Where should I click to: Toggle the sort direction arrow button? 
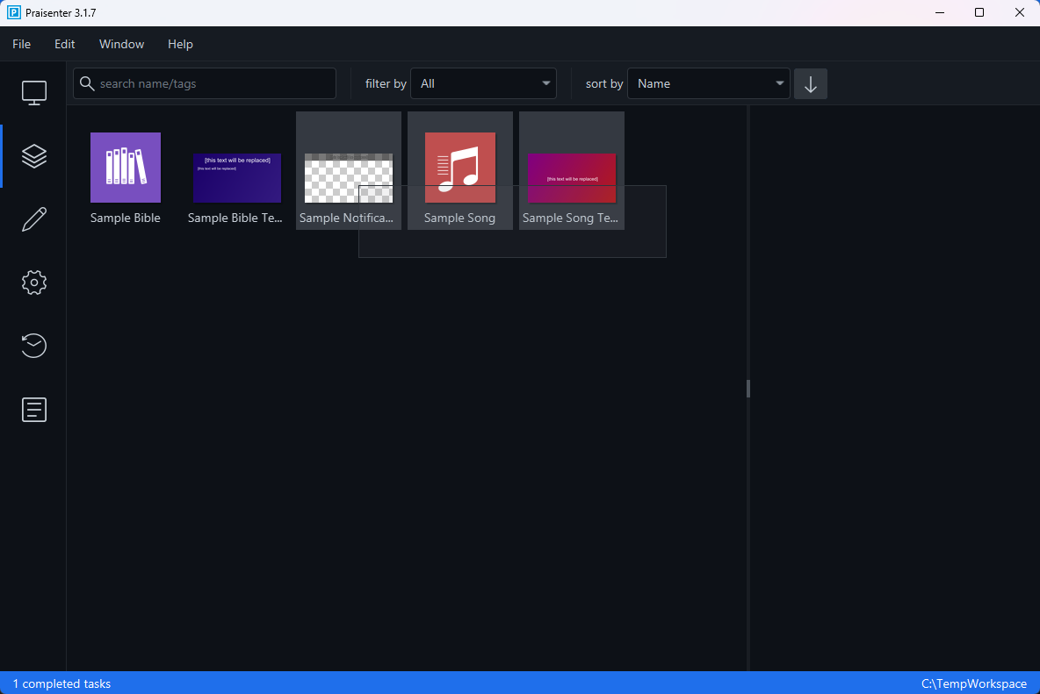coord(810,83)
